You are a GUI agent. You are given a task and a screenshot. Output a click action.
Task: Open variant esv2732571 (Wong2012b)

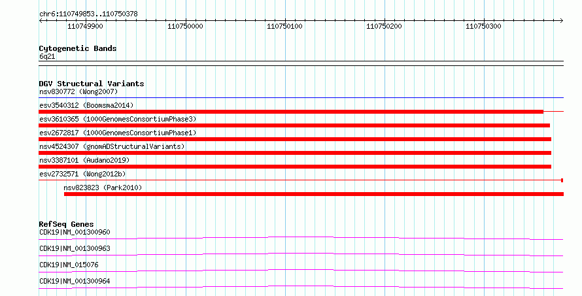[82, 174]
